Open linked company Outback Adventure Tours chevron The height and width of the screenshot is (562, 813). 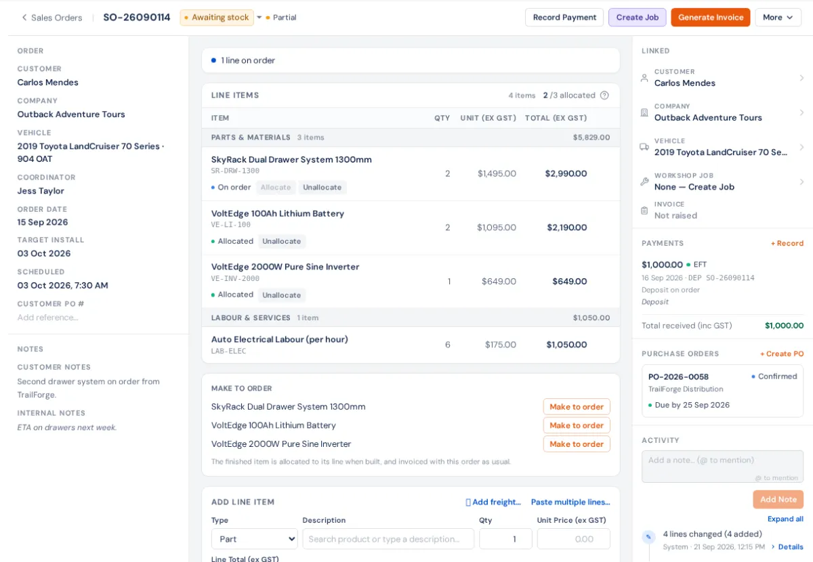(x=801, y=112)
